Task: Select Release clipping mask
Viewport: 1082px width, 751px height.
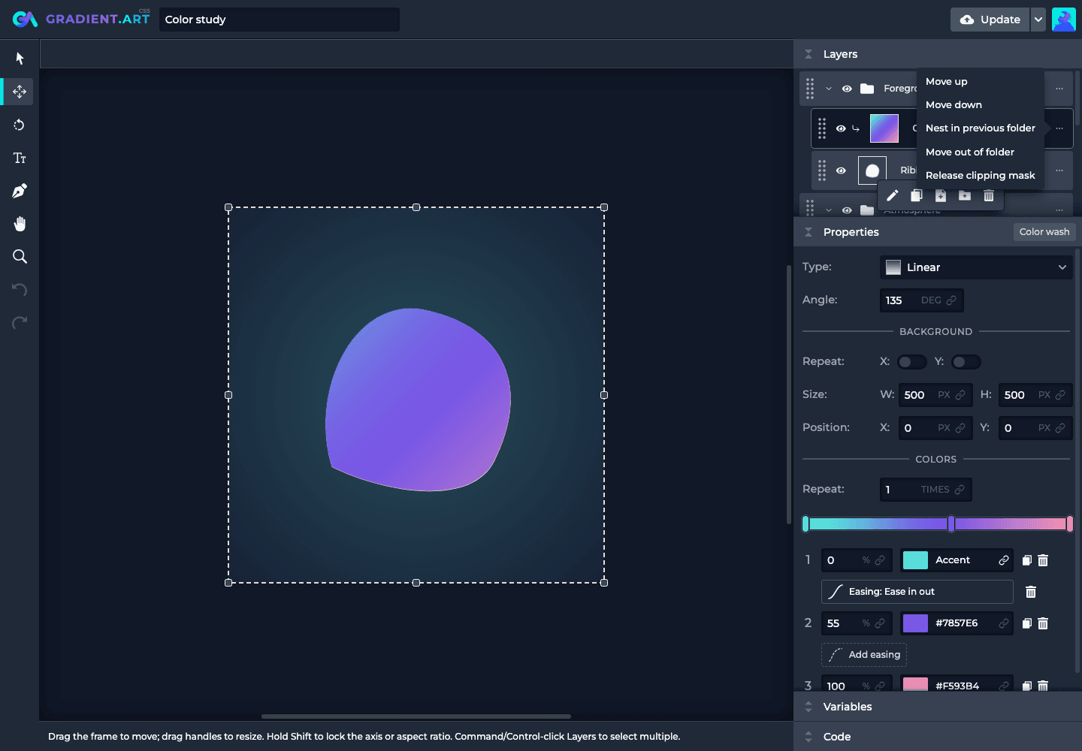Action: click(x=980, y=176)
